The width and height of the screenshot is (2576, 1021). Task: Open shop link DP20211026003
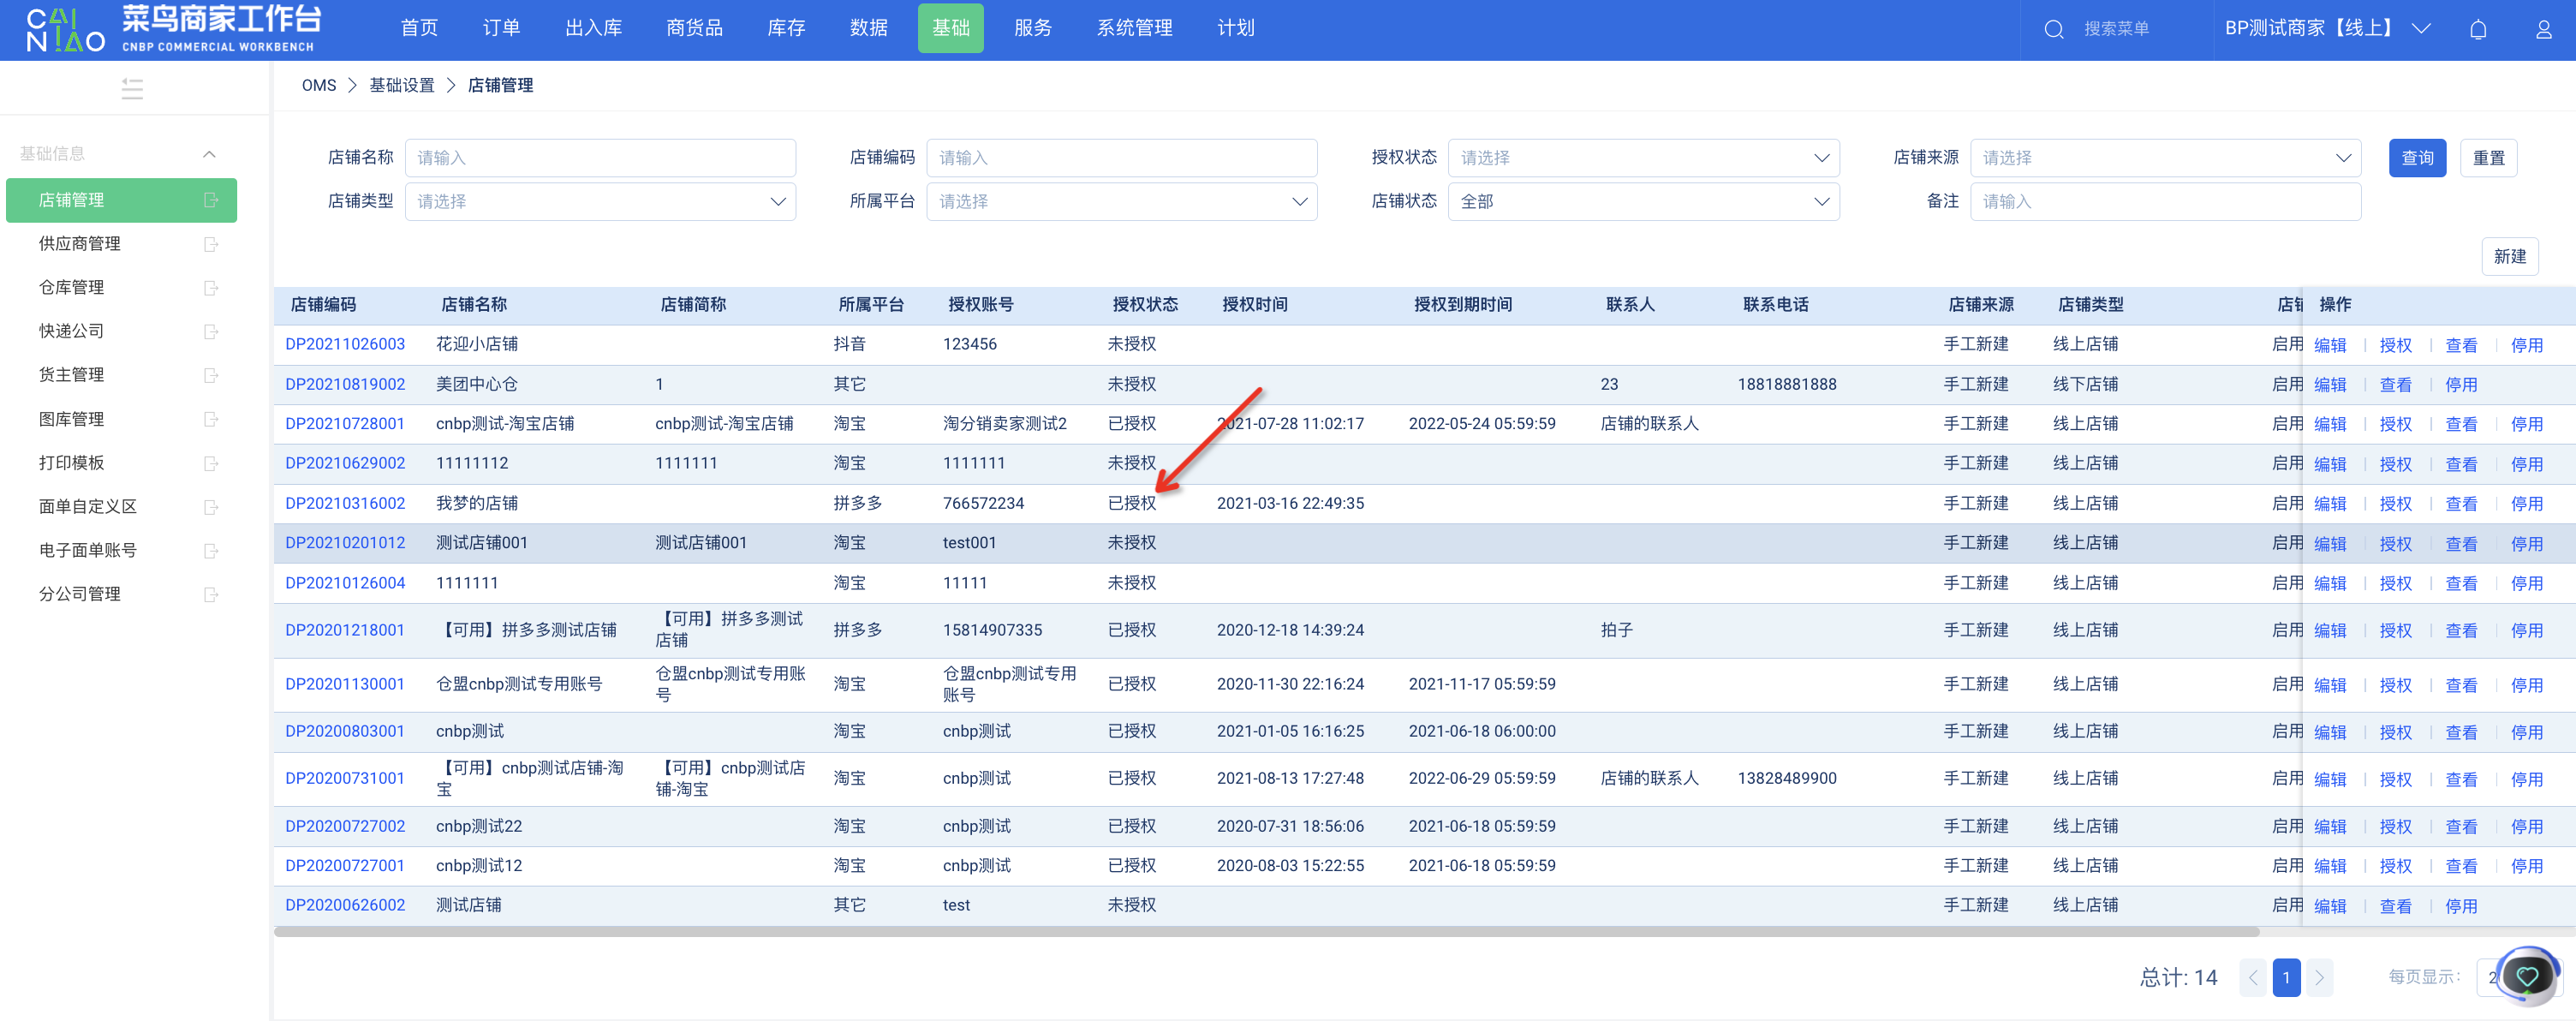coord(345,344)
